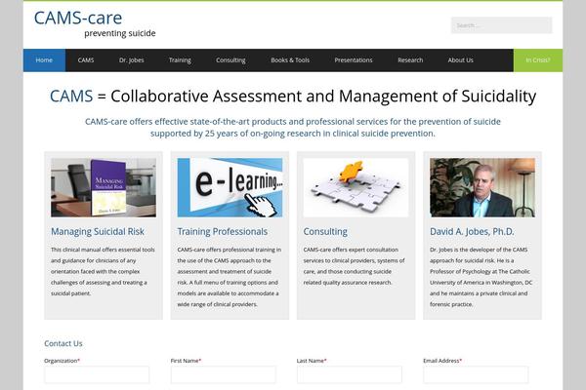The height and width of the screenshot is (390, 586).
Task: Follow the David A. Jobes, Ph.D. link
Action: [472, 231]
